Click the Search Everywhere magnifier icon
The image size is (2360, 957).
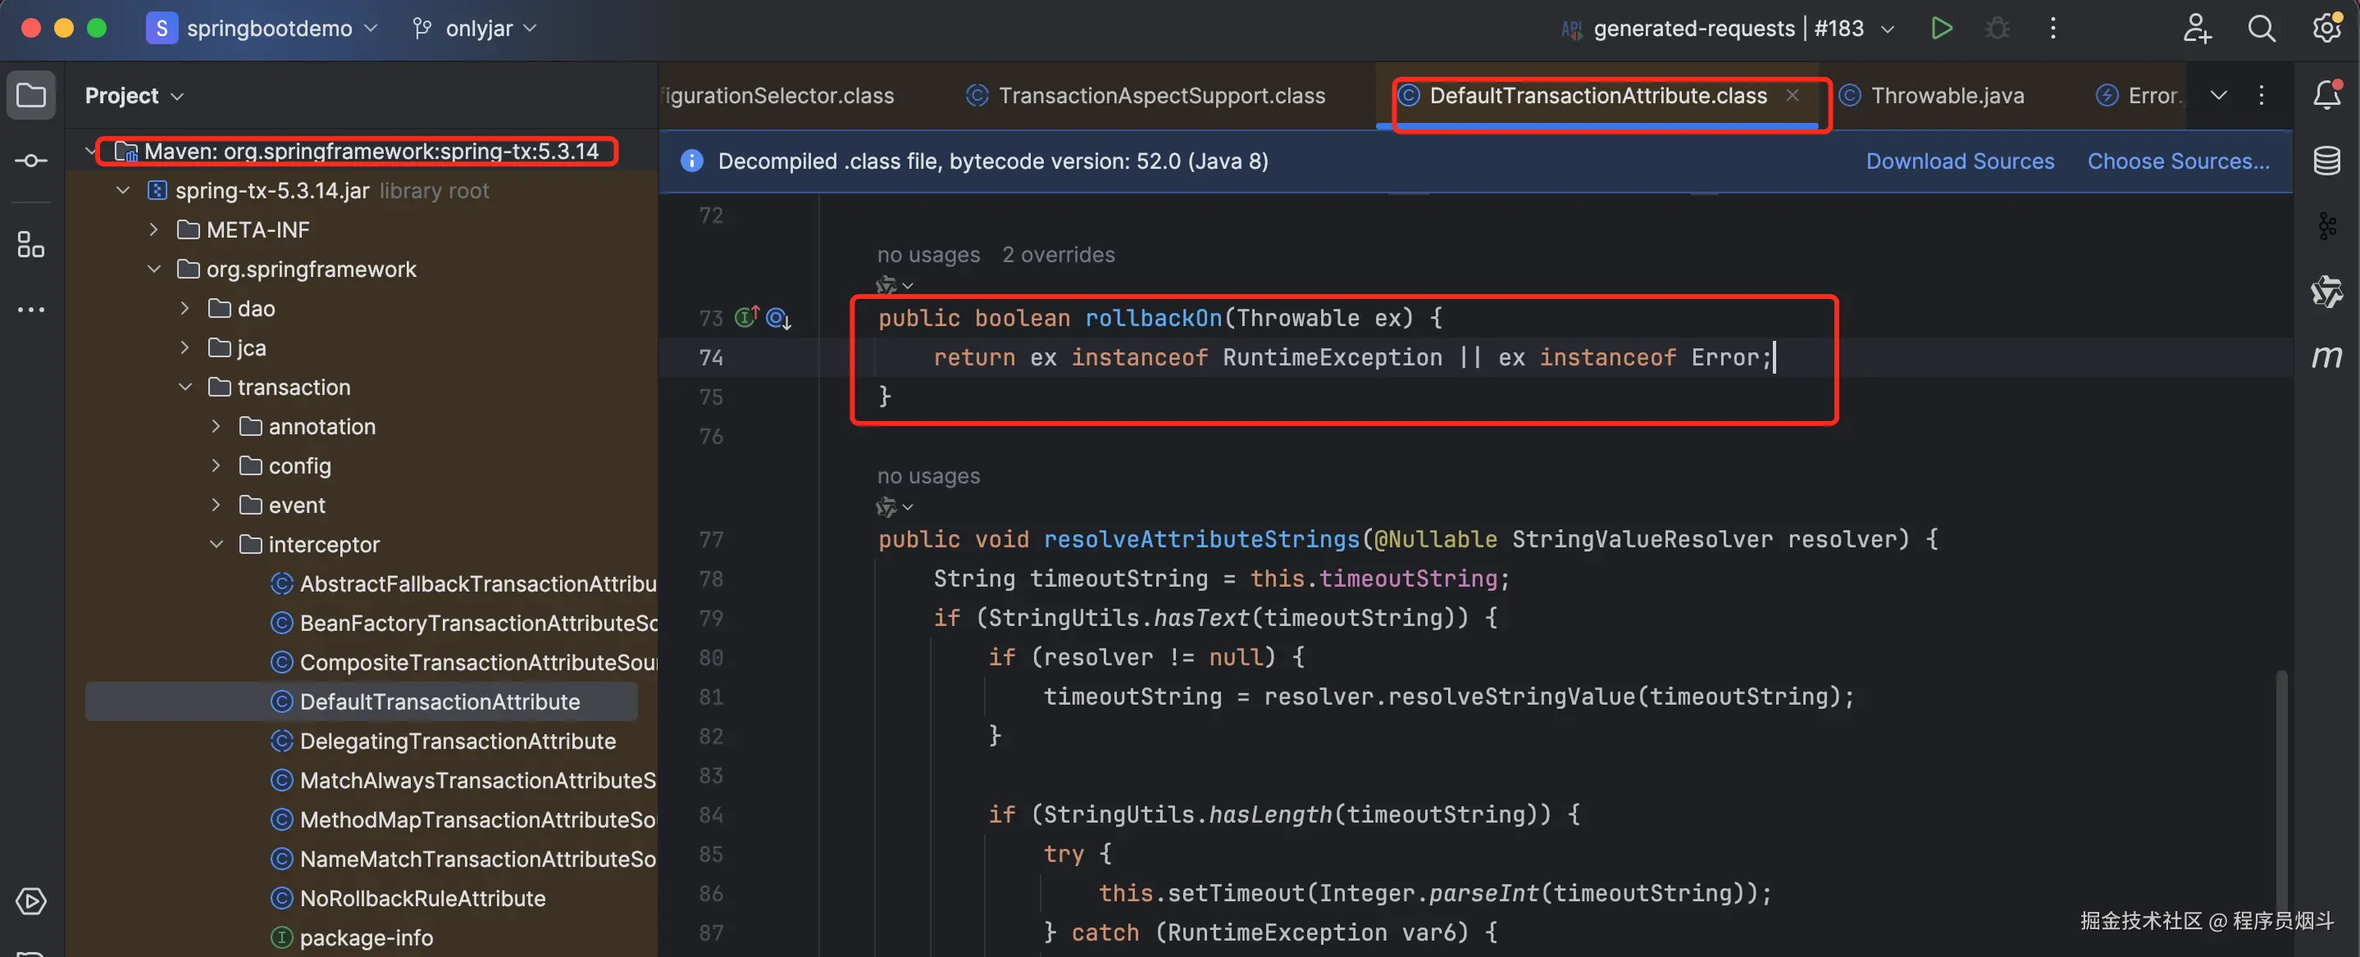click(x=2261, y=29)
